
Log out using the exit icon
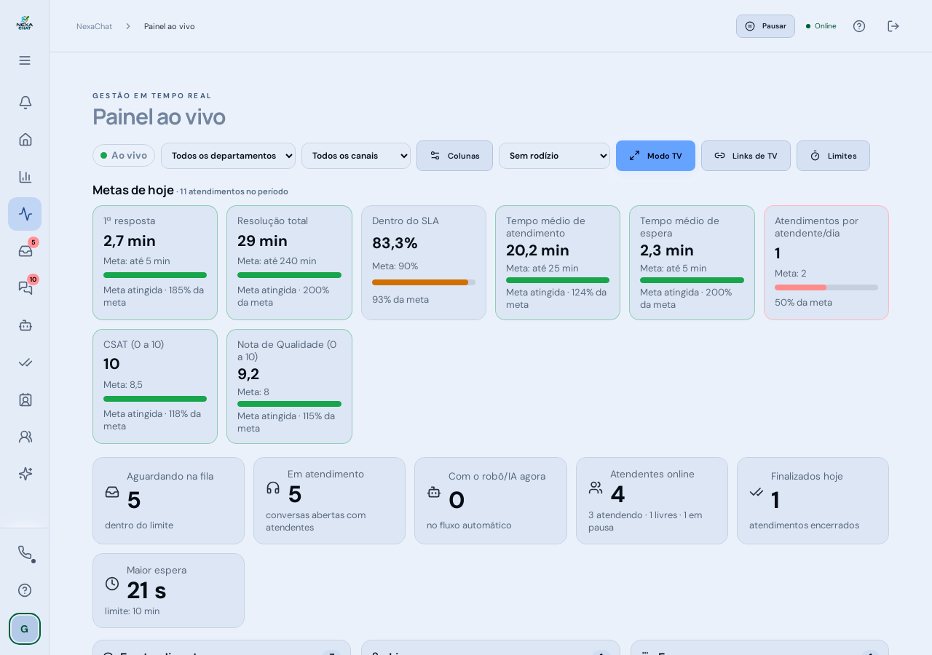click(x=893, y=26)
